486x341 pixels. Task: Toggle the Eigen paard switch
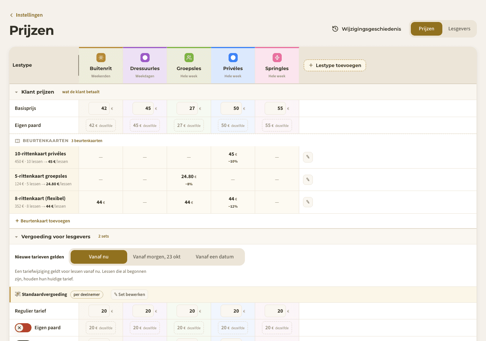[23, 328]
